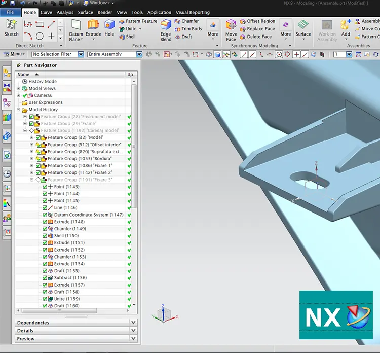Screen dimensions: 380x353
Task: Toggle checkbox for Line (1146)
Action: [x=45, y=208]
